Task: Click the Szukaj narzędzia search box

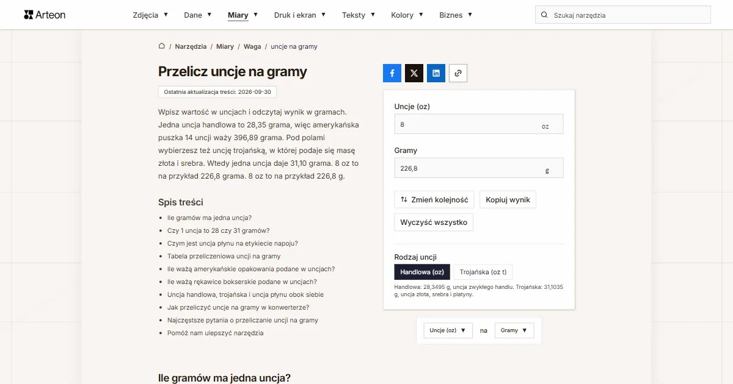Action: [x=623, y=15]
